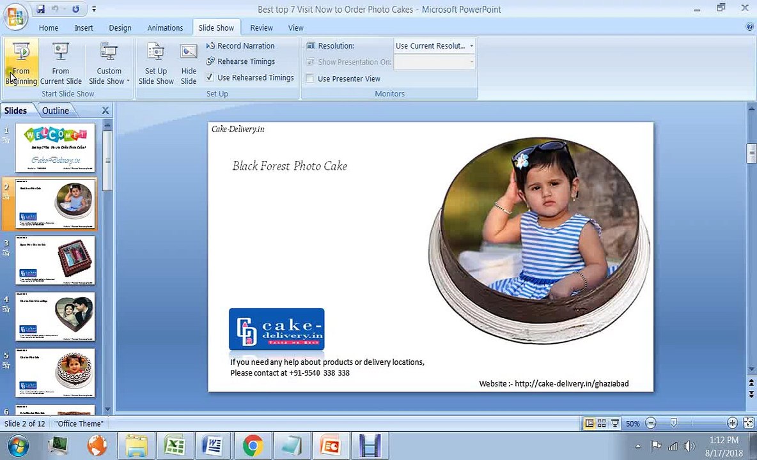Screen dimensions: 757x460
Task: Click Record Narration
Action: coord(240,46)
